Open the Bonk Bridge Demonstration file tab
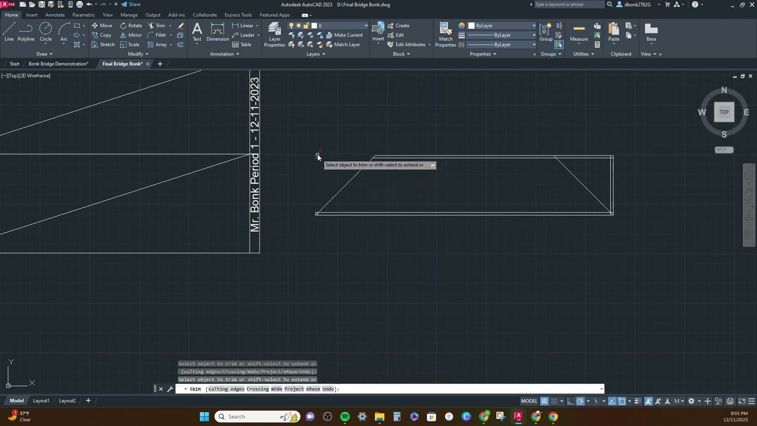This screenshot has width=757, height=426. (x=58, y=64)
